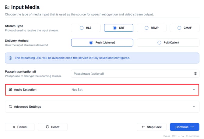Click the Input Media header icon
This screenshot has height=139, width=204.
click(7, 7)
